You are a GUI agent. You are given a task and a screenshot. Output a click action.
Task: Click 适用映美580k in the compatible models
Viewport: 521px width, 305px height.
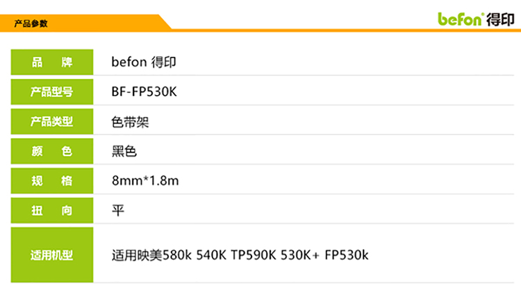point(152,255)
